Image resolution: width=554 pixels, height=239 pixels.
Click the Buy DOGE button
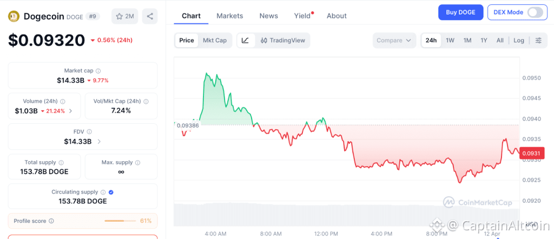[461, 12]
